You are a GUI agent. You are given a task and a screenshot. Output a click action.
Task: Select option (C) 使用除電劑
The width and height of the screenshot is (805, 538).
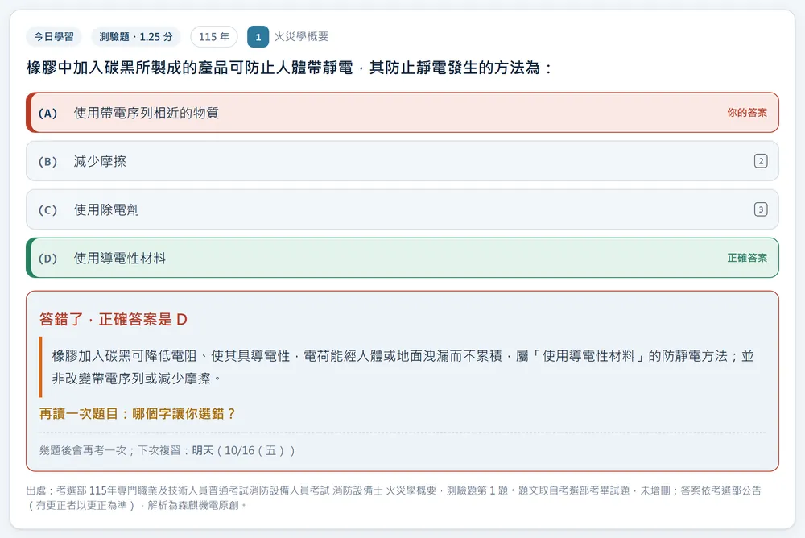402,209
